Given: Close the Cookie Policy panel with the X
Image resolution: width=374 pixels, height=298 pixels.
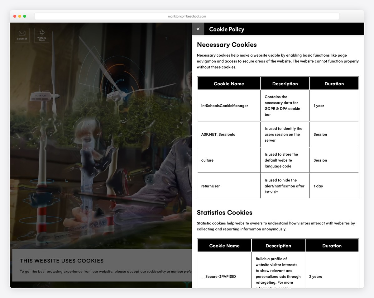Looking at the screenshot, I should coord(198,29).
